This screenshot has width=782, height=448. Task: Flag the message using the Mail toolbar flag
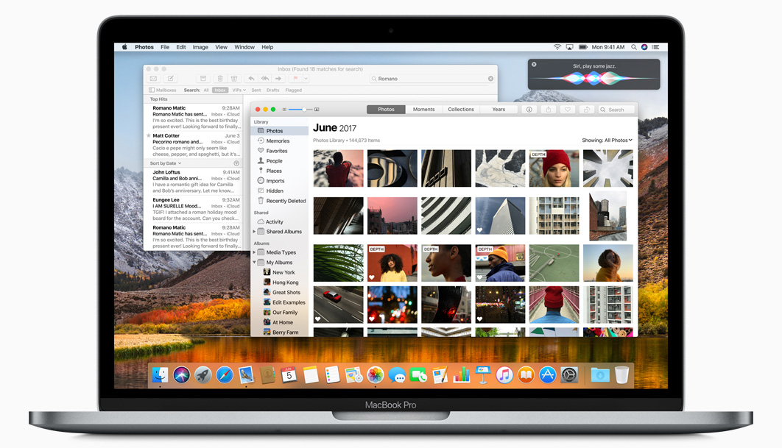[295, 79]
